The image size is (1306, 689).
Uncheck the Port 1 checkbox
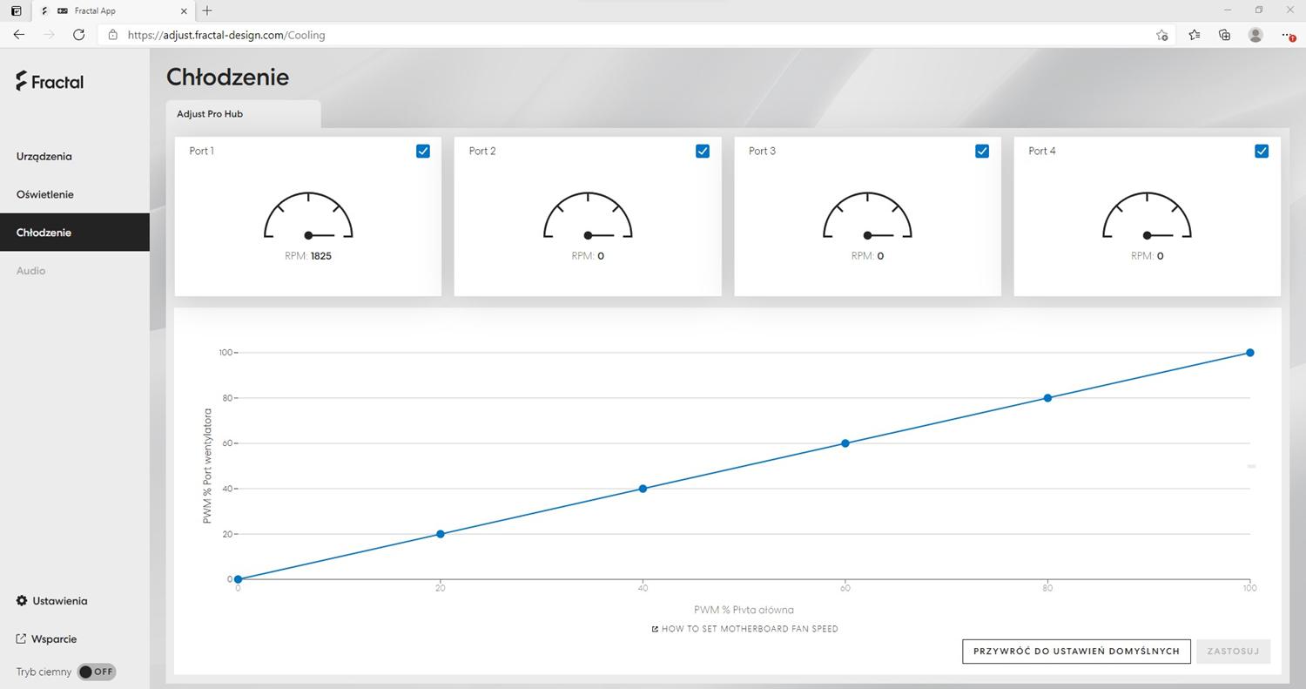click(x=423, y=151)
